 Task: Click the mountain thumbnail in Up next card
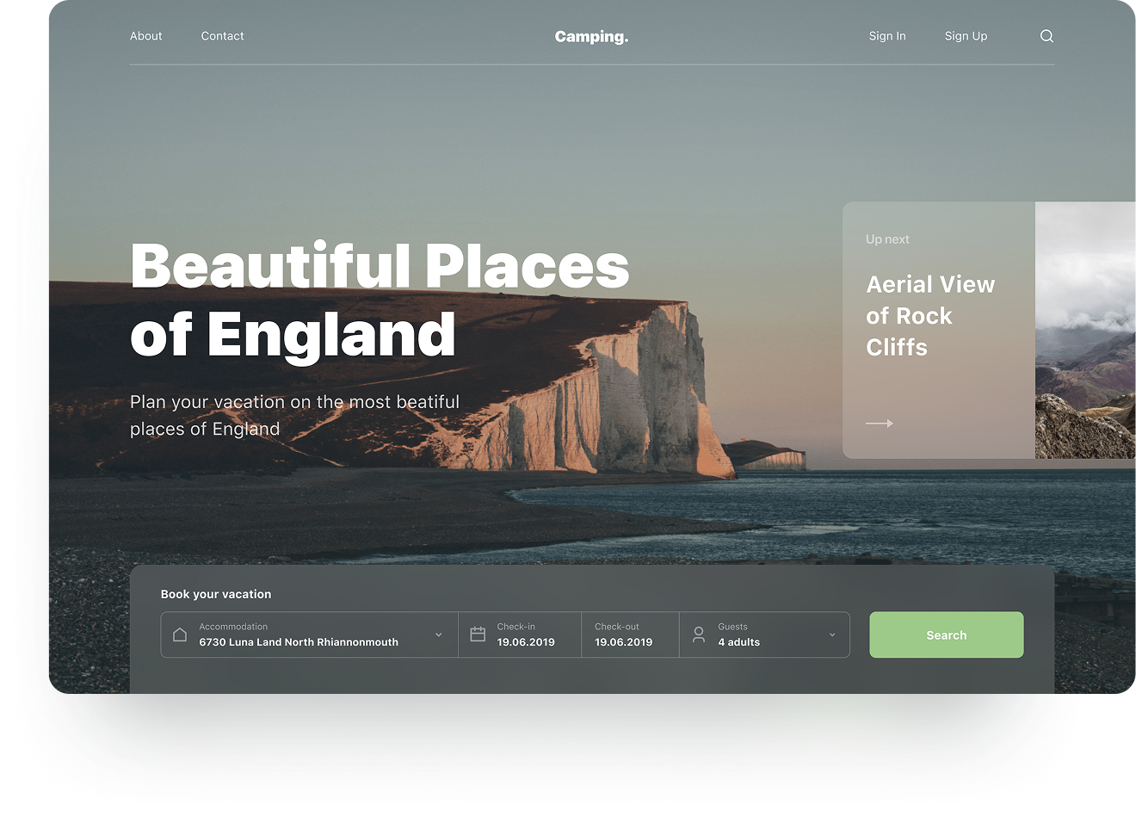coord(1084,331)
